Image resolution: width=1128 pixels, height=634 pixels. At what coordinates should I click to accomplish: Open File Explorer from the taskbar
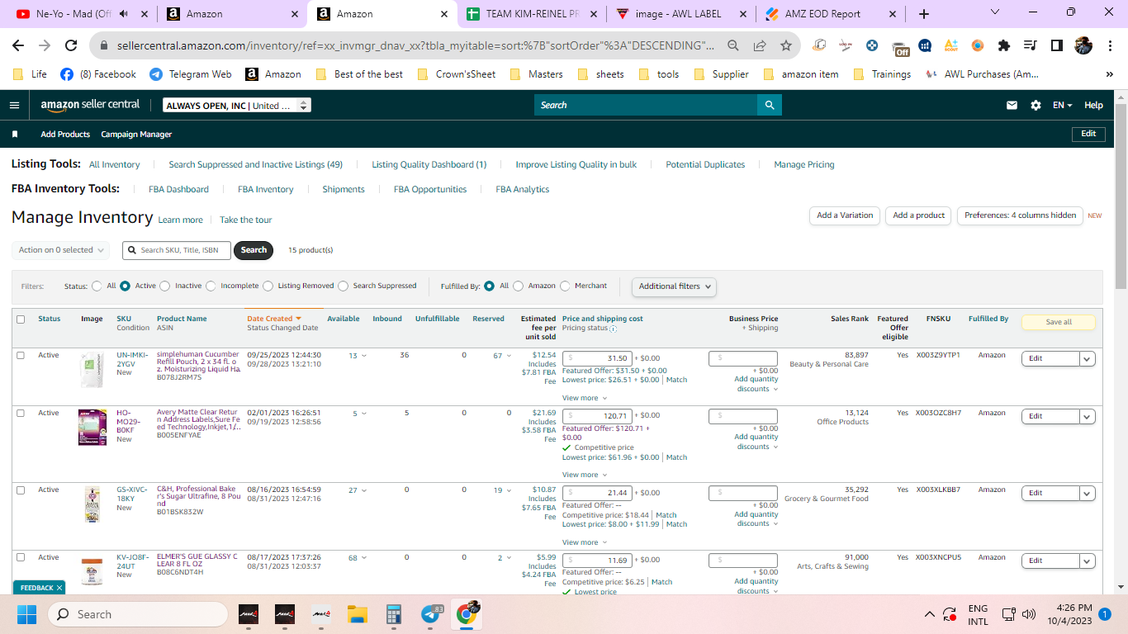point(357,614)
